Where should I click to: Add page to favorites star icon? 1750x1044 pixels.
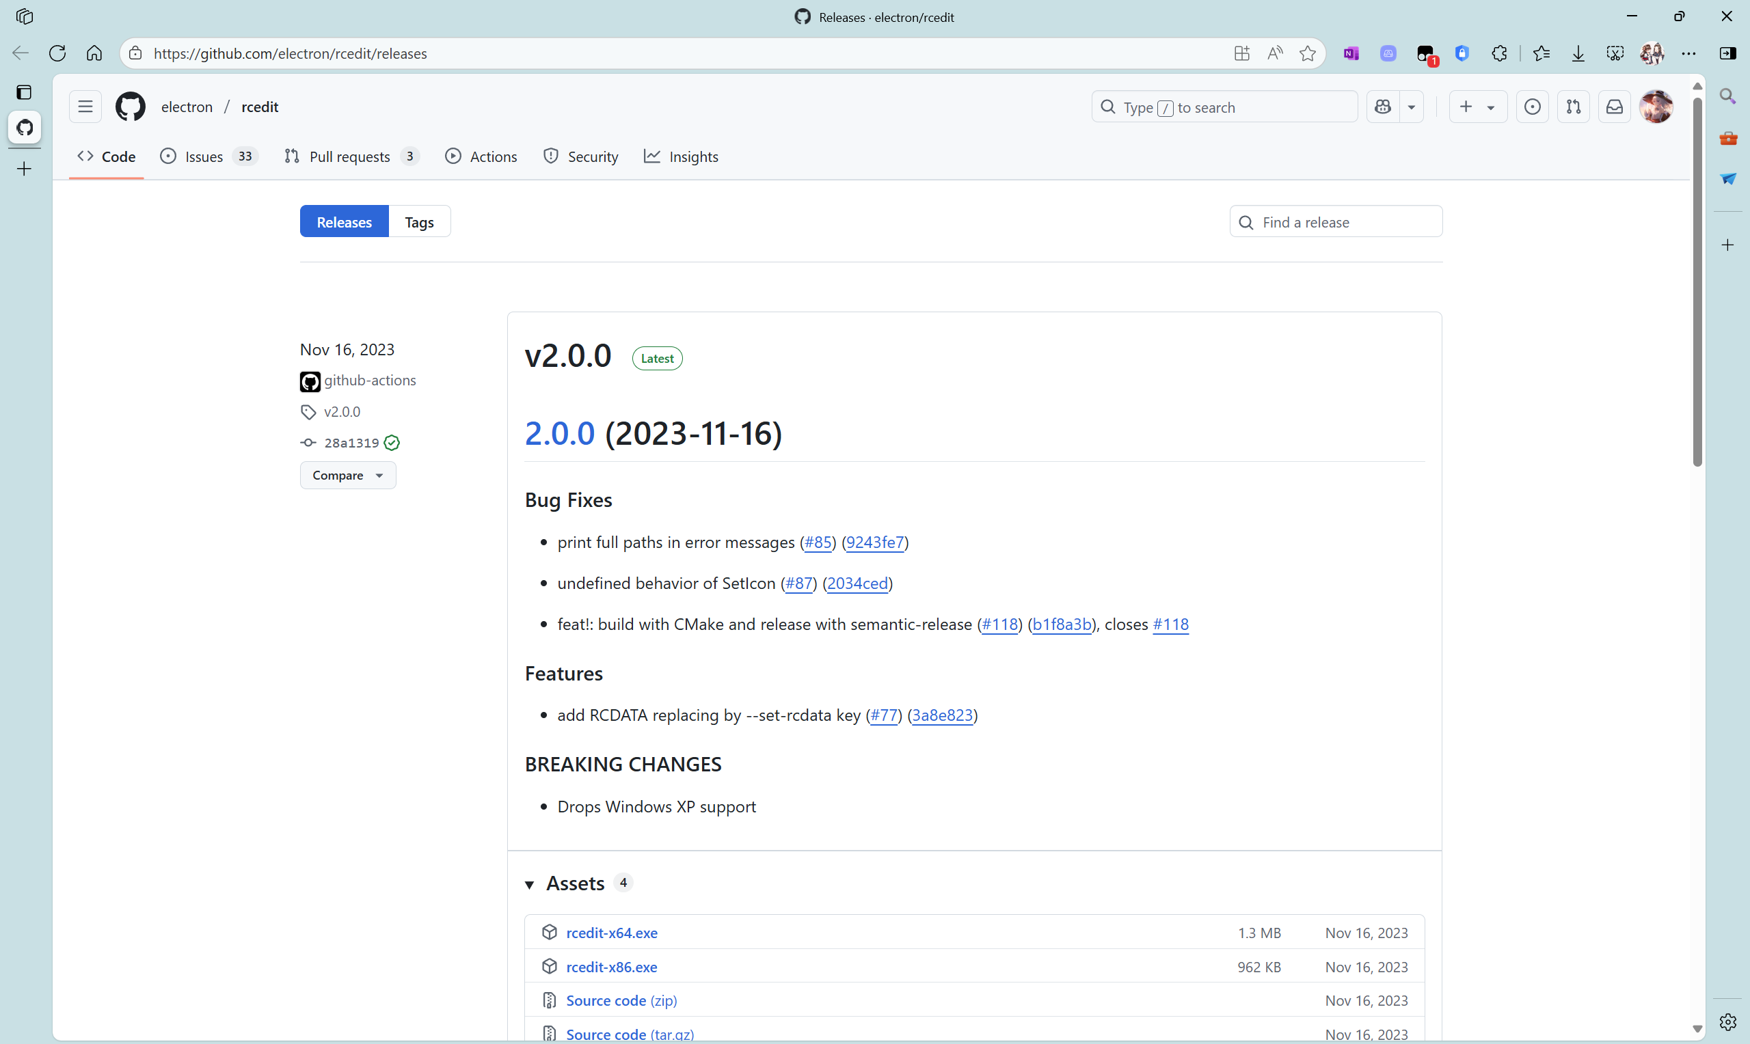[x=1308, y=53]
